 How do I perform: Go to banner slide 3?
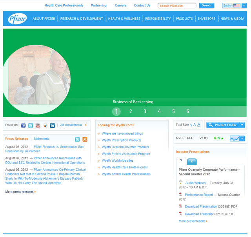145,111
